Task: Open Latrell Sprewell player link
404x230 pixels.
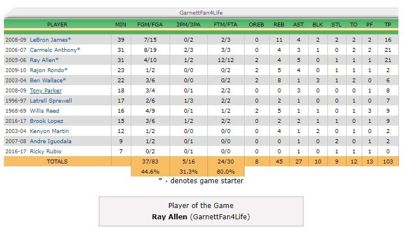Action: point(51,100)
